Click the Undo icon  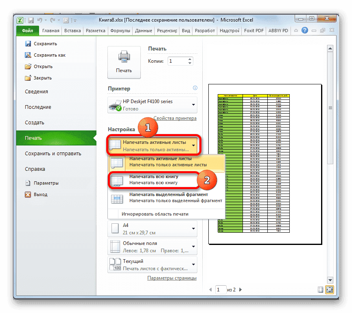39,20
